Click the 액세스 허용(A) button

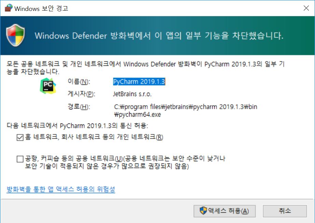[224, 211]
